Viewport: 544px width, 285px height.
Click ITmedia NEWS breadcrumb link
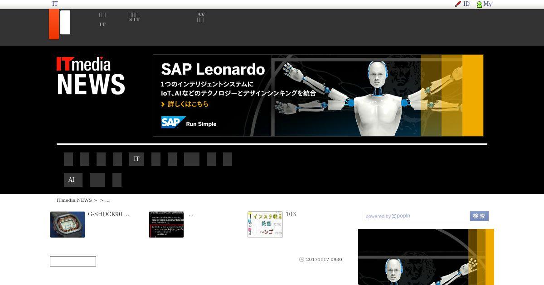pyautogui.click(x=74, y=200)
